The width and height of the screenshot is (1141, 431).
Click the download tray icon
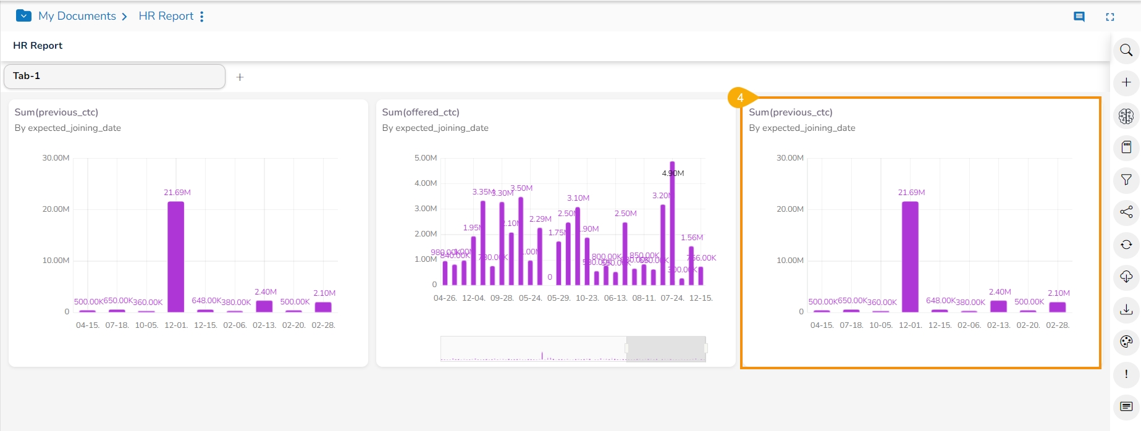[x=1126, y=309]
